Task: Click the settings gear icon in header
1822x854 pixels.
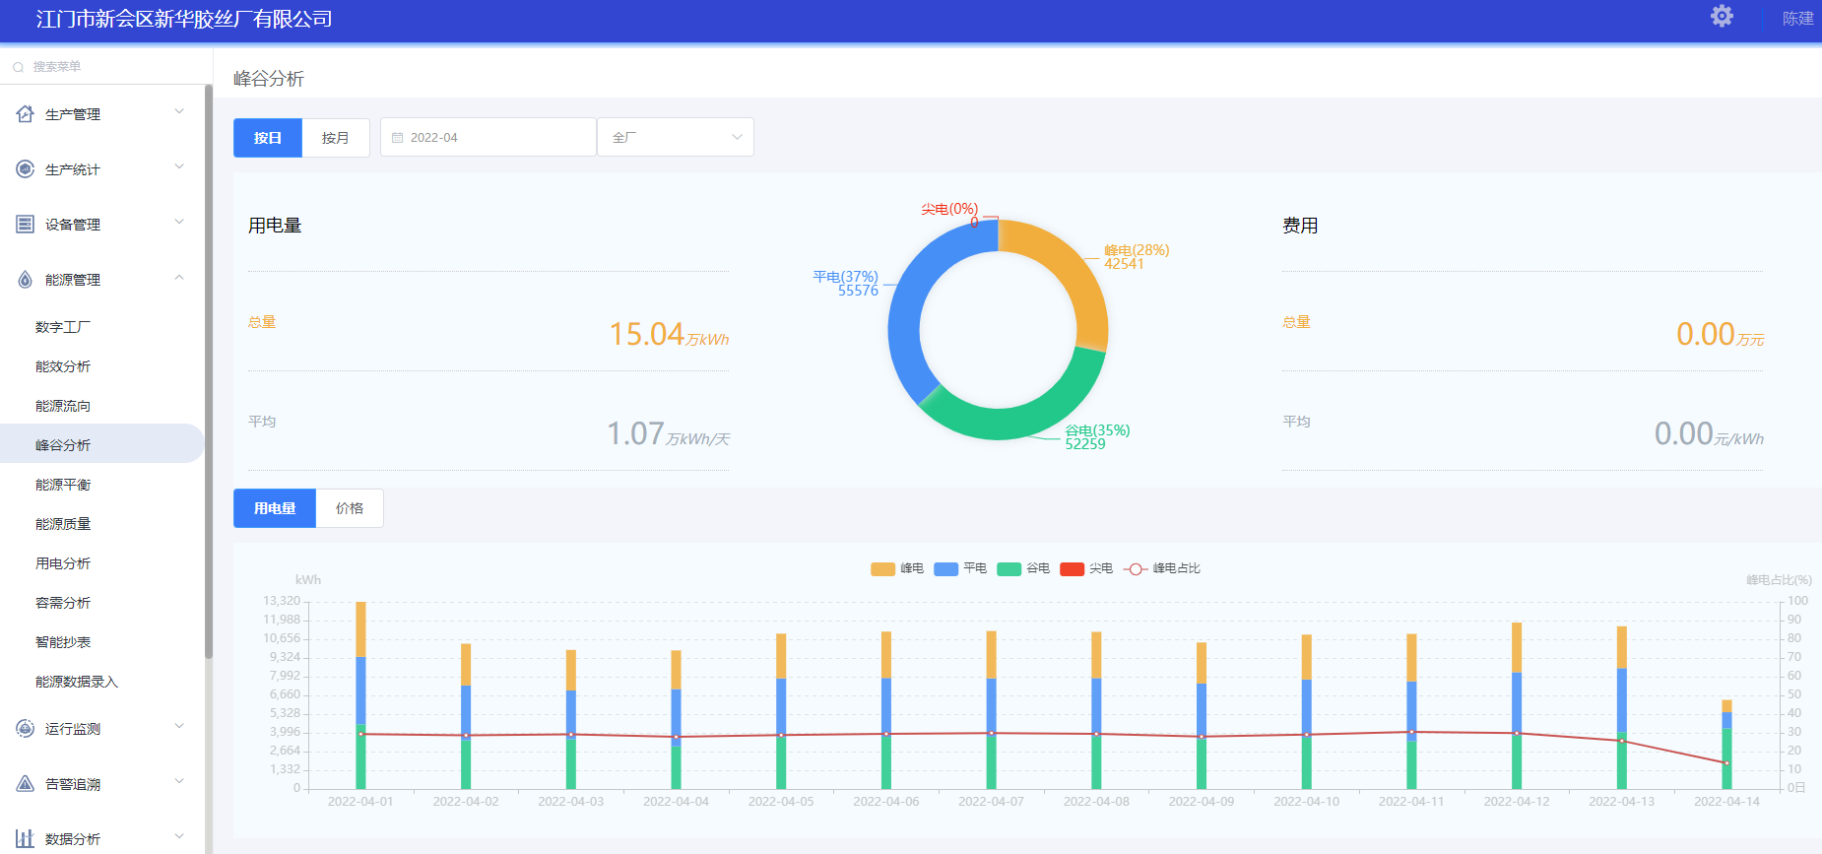Action: point(1721,17)
